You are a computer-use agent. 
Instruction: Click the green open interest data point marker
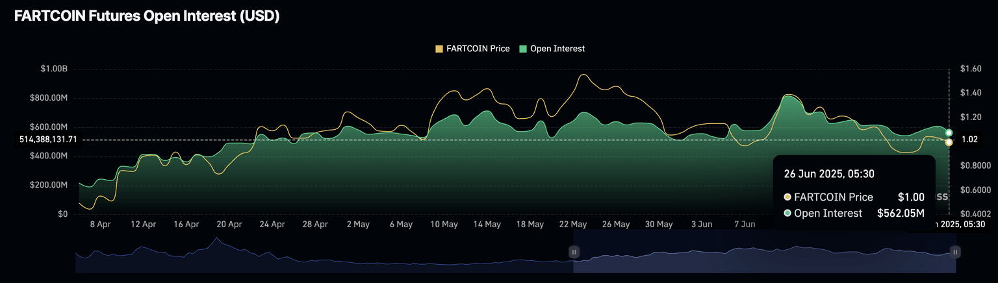[x=949, y=132]
